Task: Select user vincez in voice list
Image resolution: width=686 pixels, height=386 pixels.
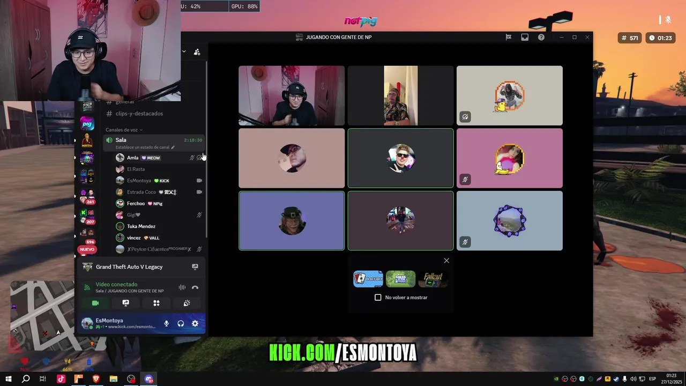Action: pos(159,237)
